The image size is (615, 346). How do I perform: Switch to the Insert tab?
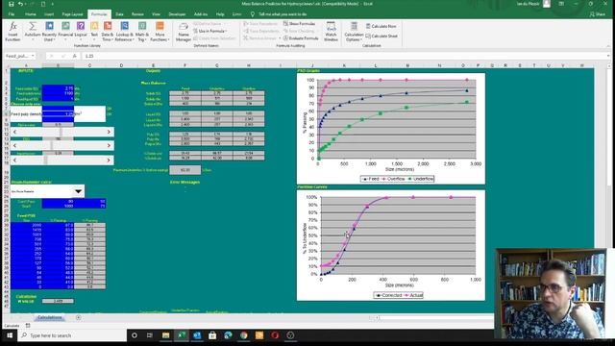tap(49, 14)
